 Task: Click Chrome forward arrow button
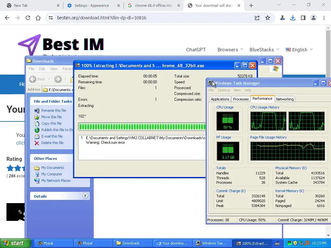[x=17, y=18]
